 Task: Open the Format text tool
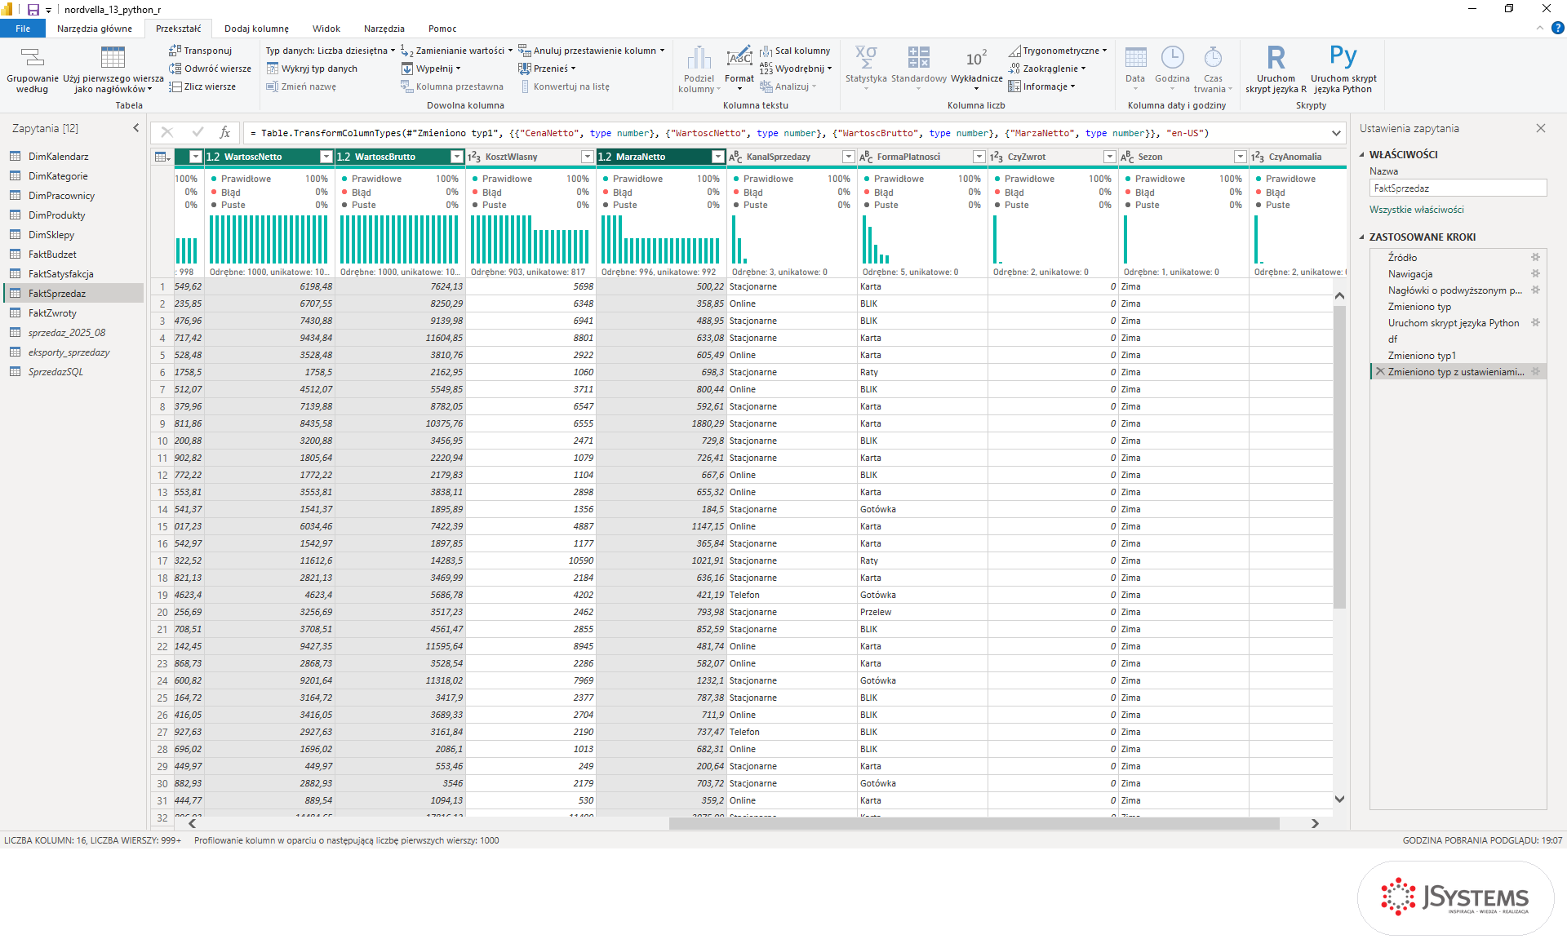(739, 69)
